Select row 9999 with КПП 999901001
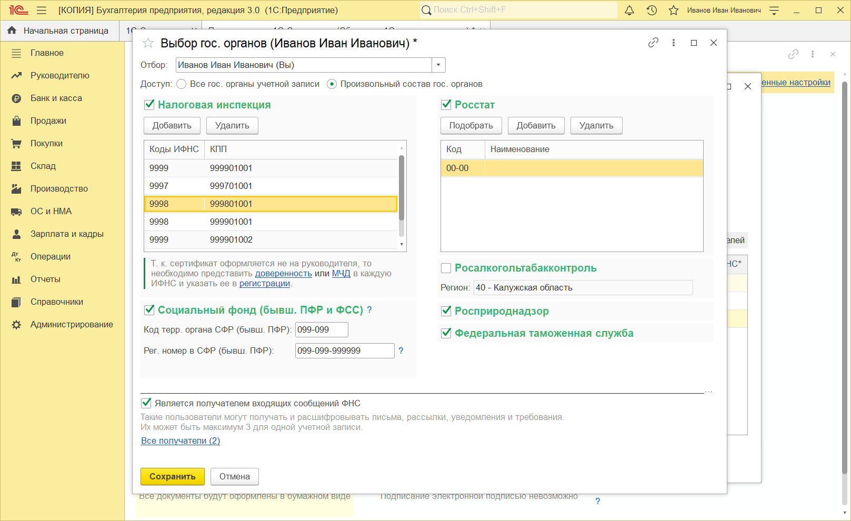Screen dimensions: 851x521 271,168
